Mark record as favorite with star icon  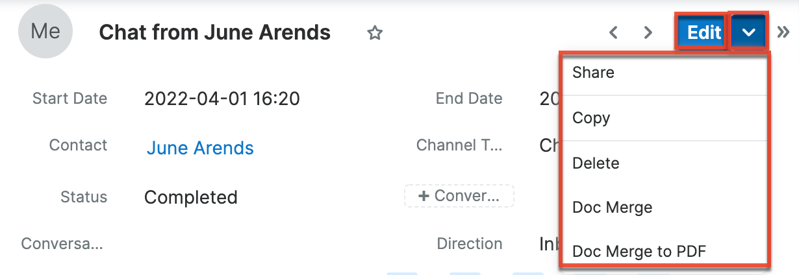click(375, 33)
